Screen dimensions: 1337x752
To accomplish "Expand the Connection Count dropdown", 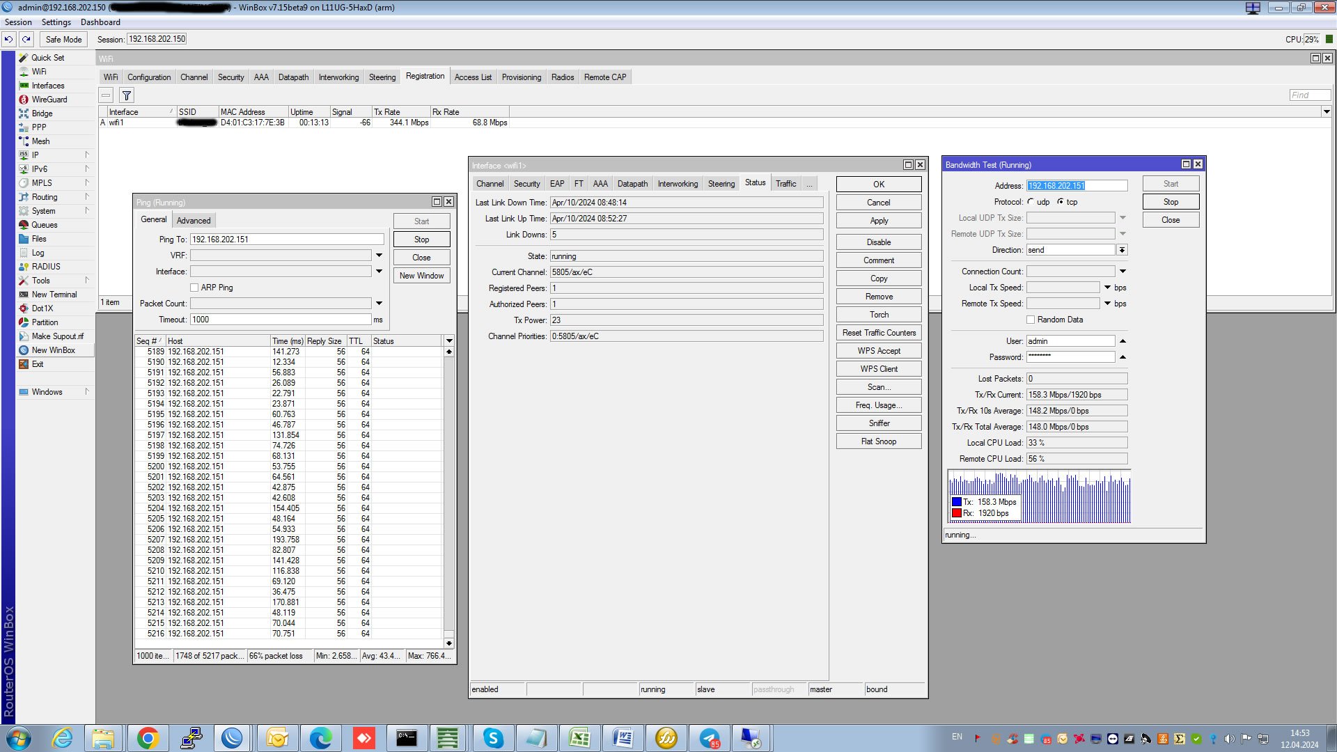I will [x=1123, y=272].
